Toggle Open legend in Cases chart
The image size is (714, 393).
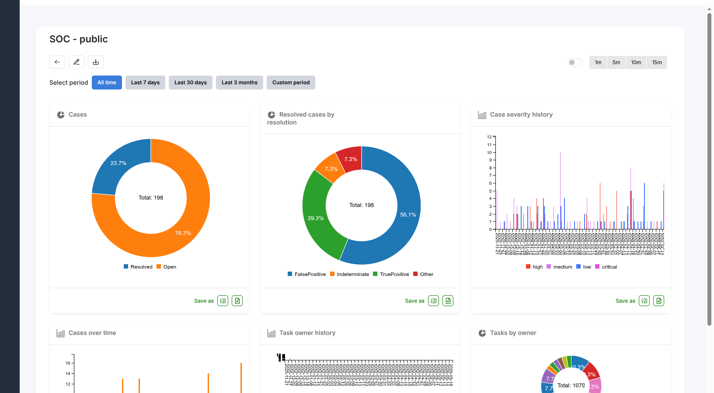point(167,267)
